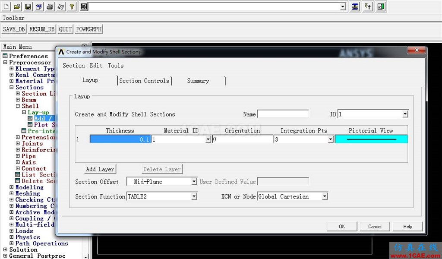Click the New Analysis toolbar icon
The image size is (442, 259).
click(x=6, y=6)
